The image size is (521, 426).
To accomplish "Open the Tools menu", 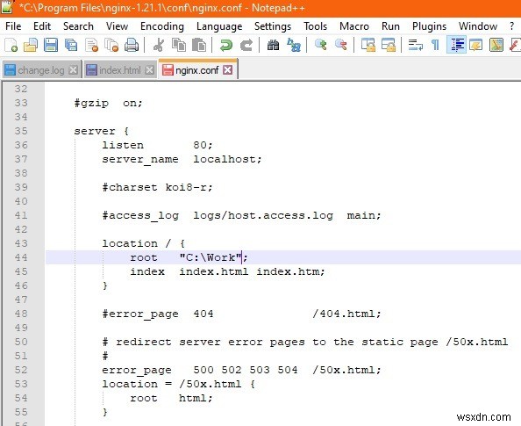I will (x=316, y=26).
